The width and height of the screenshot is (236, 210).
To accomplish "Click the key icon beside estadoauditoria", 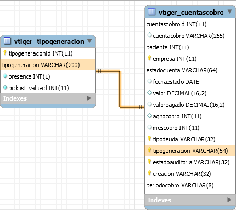I will pyautogui.click(x=149, y=161).
